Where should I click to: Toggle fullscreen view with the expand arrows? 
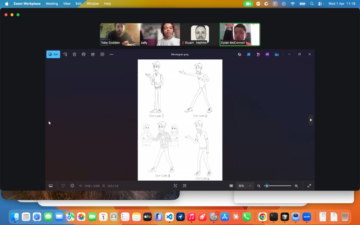[x=309, y=186]
